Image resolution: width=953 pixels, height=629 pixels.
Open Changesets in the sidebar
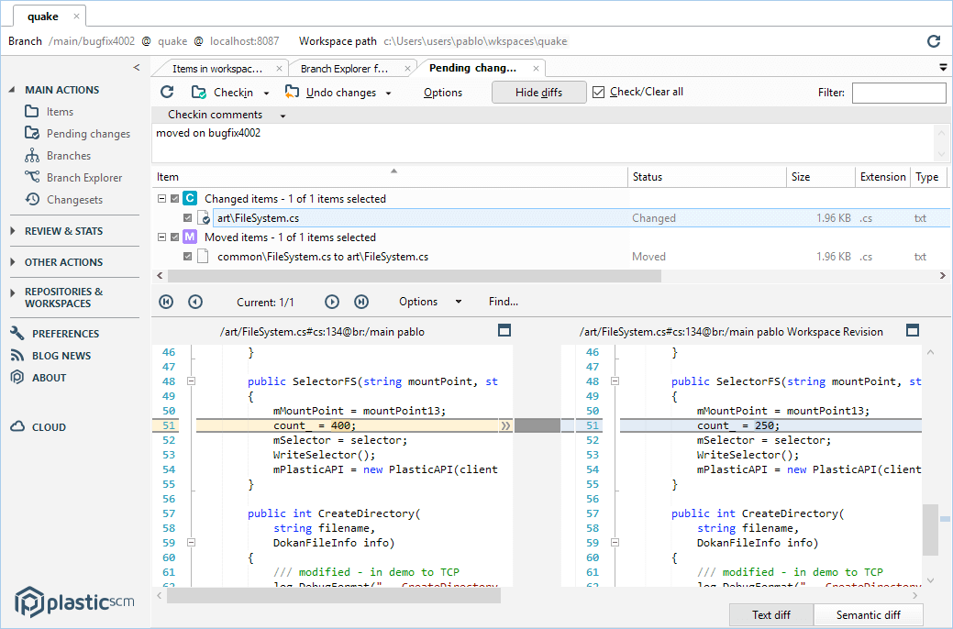(x=74, y=200)
